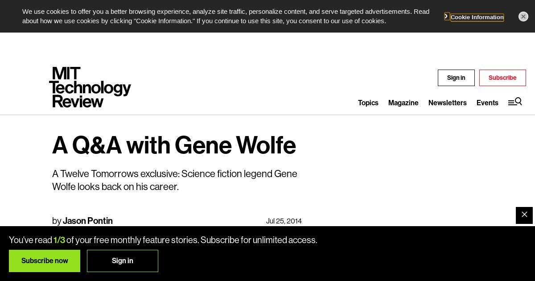Select Sign in on the black banner
This screenshot has height=281, width=535.
pos(123,261)
